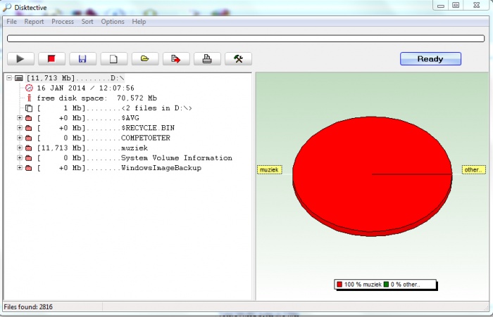Open the Sort menu
The image size is (493, 317).
click(87, 22)
